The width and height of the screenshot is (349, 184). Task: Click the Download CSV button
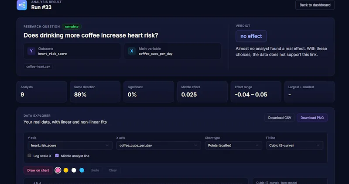coord(280,118)
